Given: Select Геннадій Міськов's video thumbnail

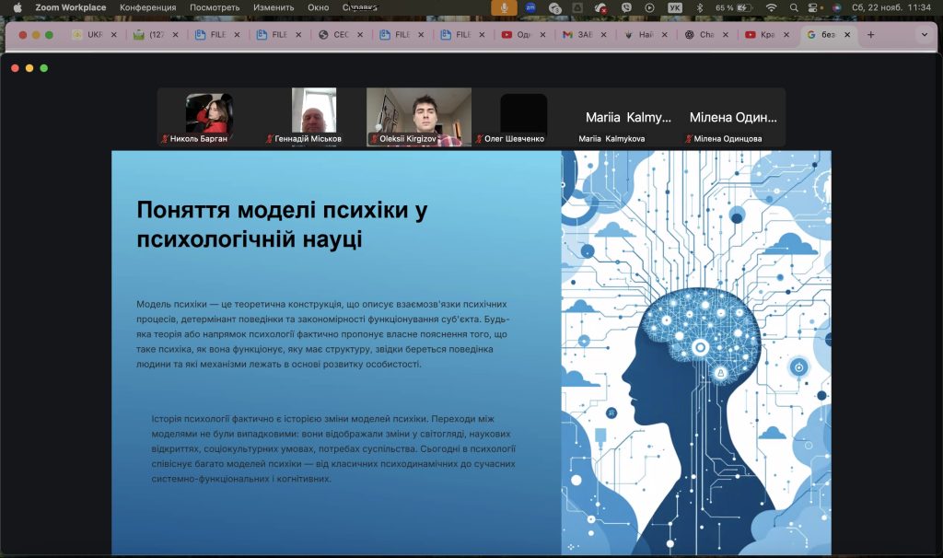Looking at the screenshot, I should tap(314, 116).
